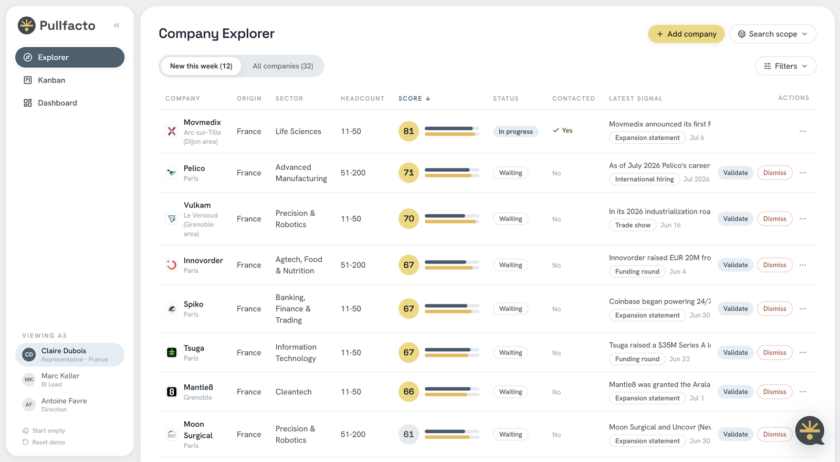Click the score badge 81 for Movmedix
Viewport: 840px width, 462px height.
coord(409,131)
